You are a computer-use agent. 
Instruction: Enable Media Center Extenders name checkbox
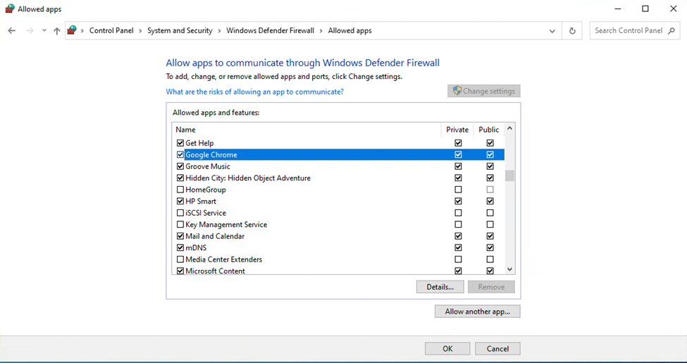[180, 259]
